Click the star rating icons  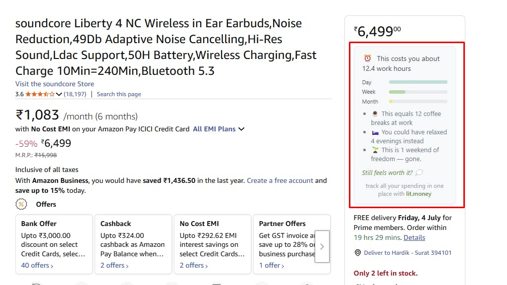40,94
